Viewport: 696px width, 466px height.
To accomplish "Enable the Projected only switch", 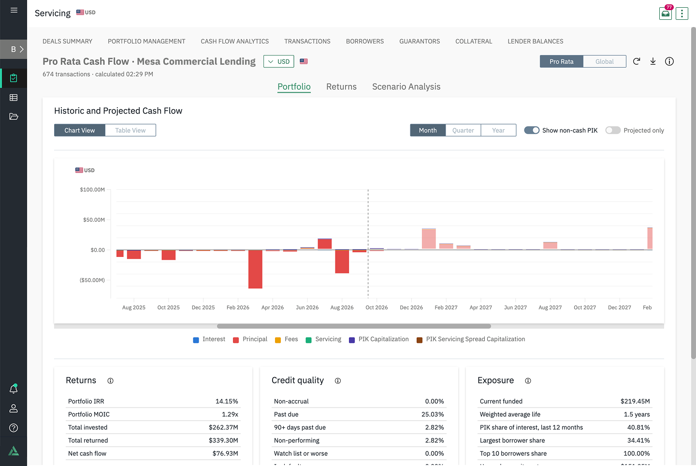I will [x=613, y=130].
